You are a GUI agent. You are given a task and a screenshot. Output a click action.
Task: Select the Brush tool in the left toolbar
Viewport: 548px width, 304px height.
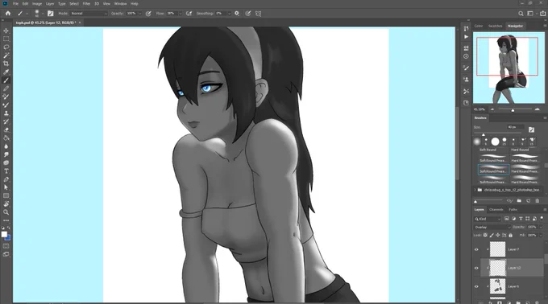(6, 80)
